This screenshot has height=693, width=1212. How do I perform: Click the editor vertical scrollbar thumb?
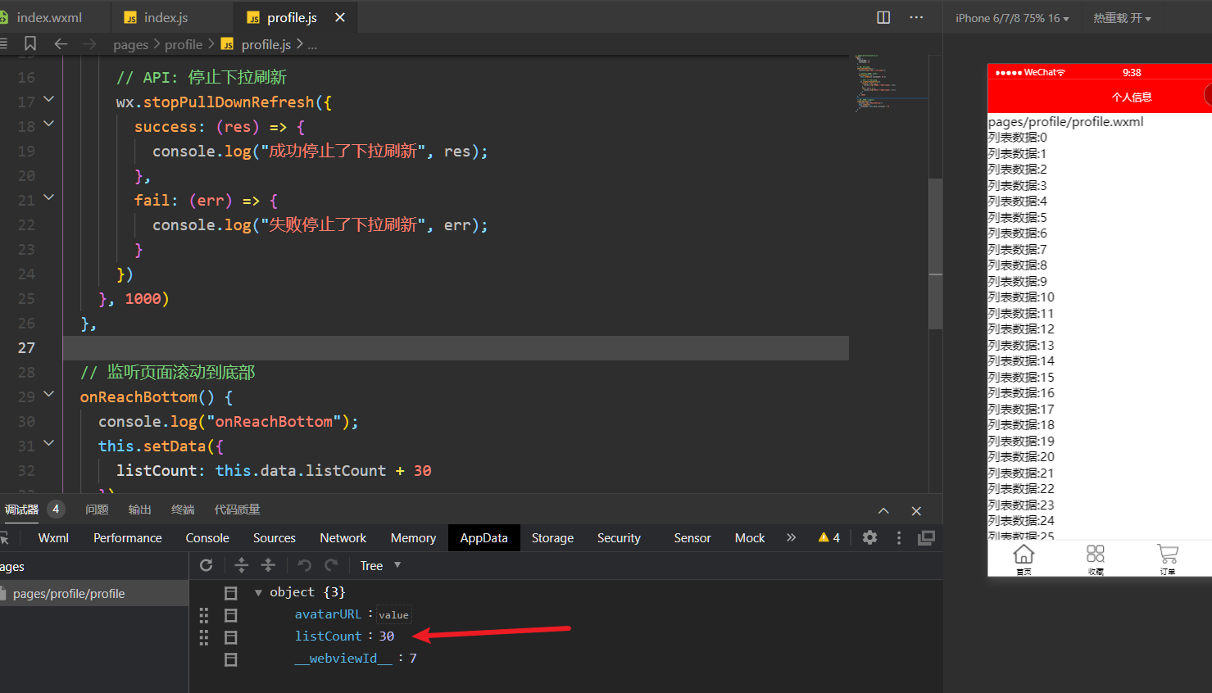[935, 254]
